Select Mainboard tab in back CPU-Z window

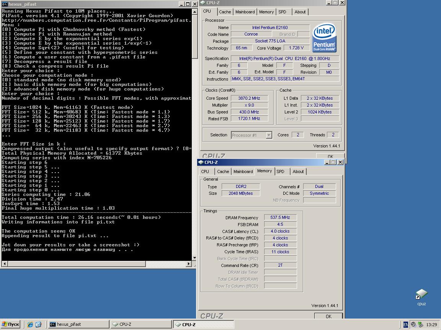pyautogui.click(x=245, y=12)
